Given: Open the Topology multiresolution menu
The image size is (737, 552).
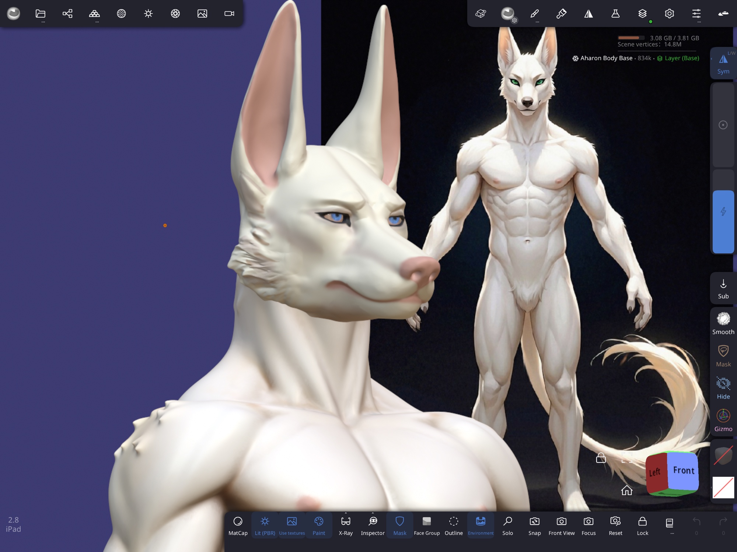Looking at the screenshot, I should tap(94, 14).
